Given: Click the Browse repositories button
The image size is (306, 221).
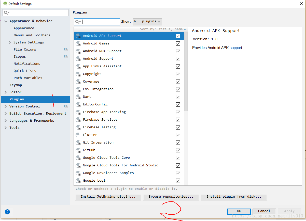Looking at the screenshot, I should (171, 197).
